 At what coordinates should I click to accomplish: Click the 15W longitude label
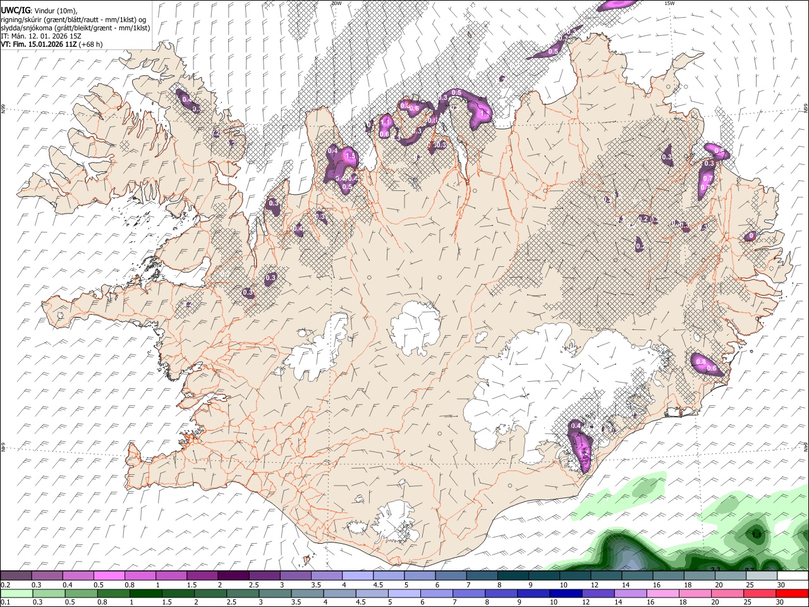pos(669,3)
